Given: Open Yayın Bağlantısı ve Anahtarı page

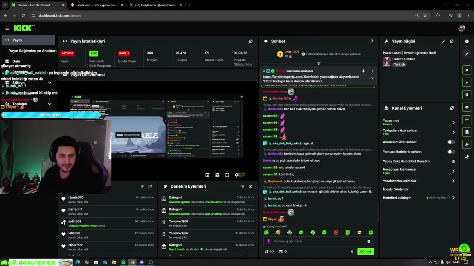Looking at the screenshot, I should pyautogui.click(x=33, y=51).
